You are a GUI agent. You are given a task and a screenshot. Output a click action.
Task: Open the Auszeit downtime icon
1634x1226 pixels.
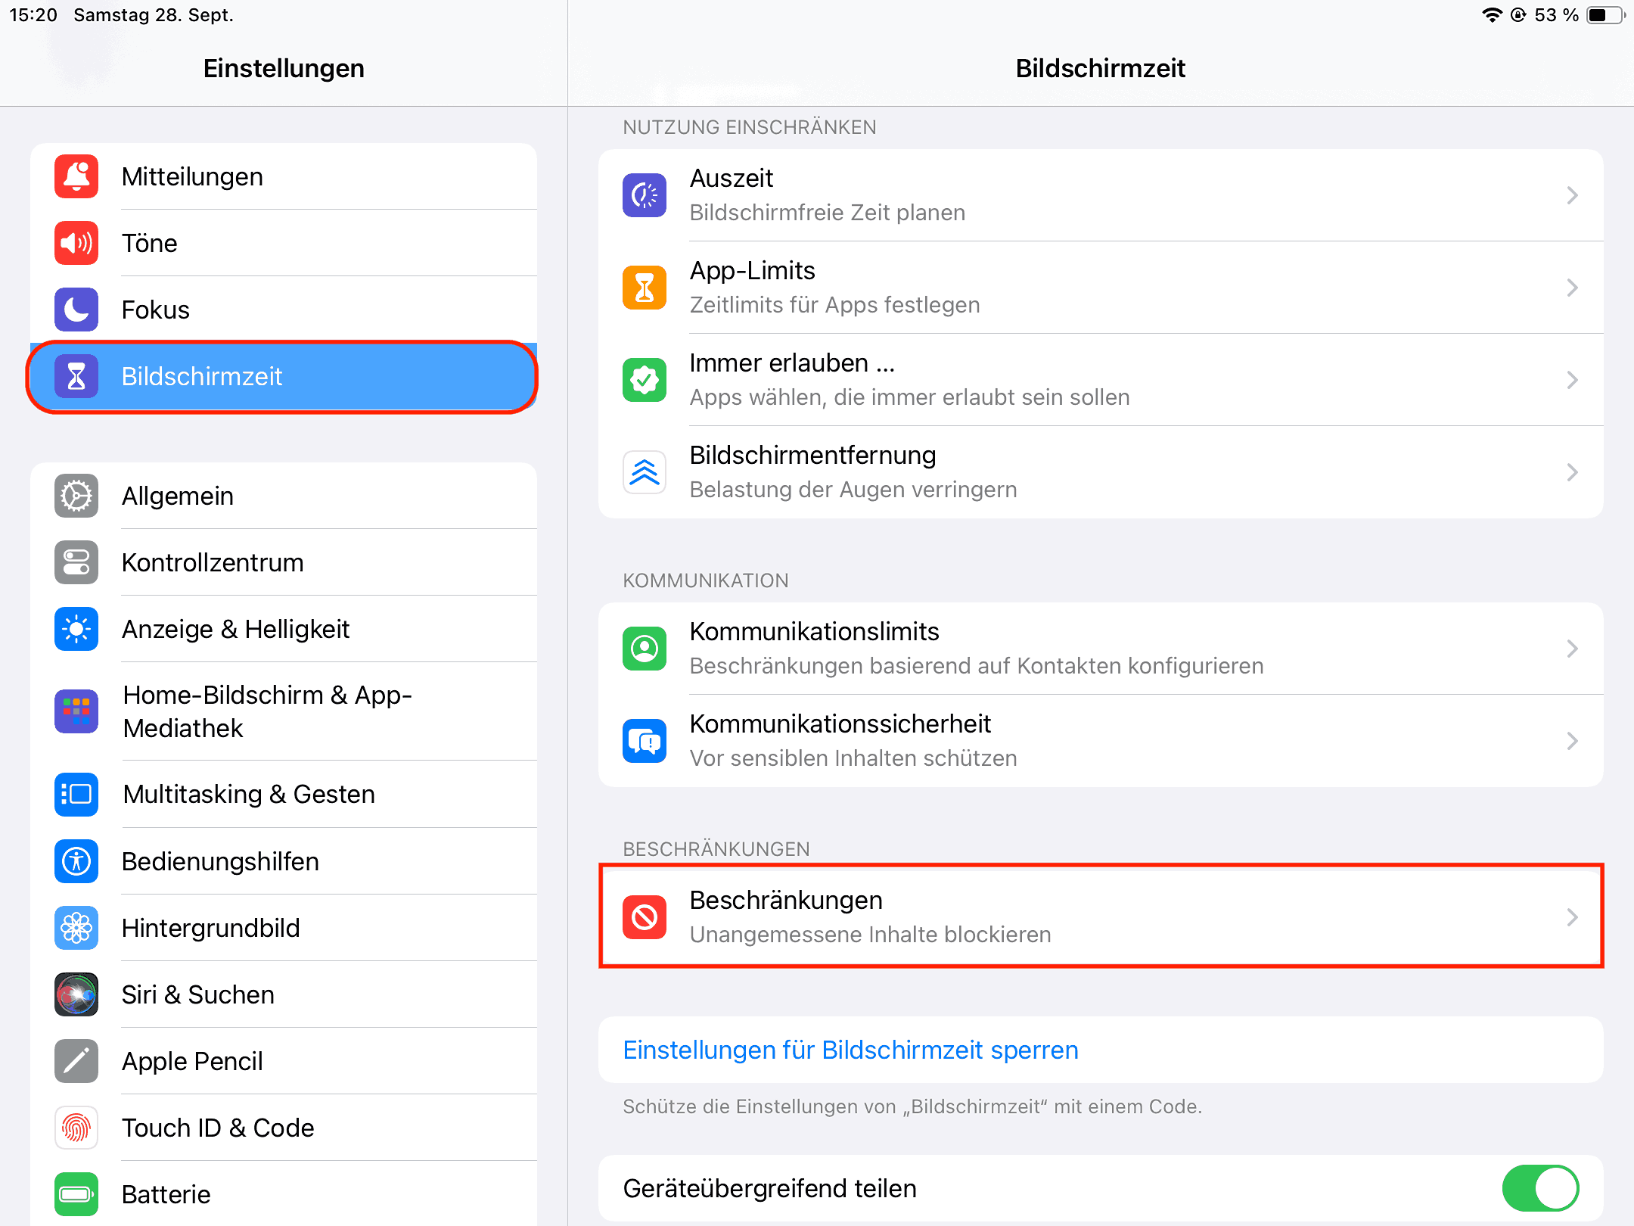point(645,195)
